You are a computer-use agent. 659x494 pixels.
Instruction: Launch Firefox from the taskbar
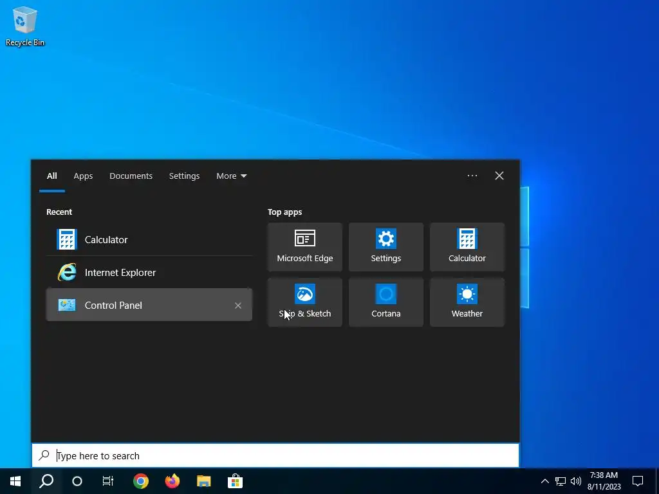click(172, 481)
